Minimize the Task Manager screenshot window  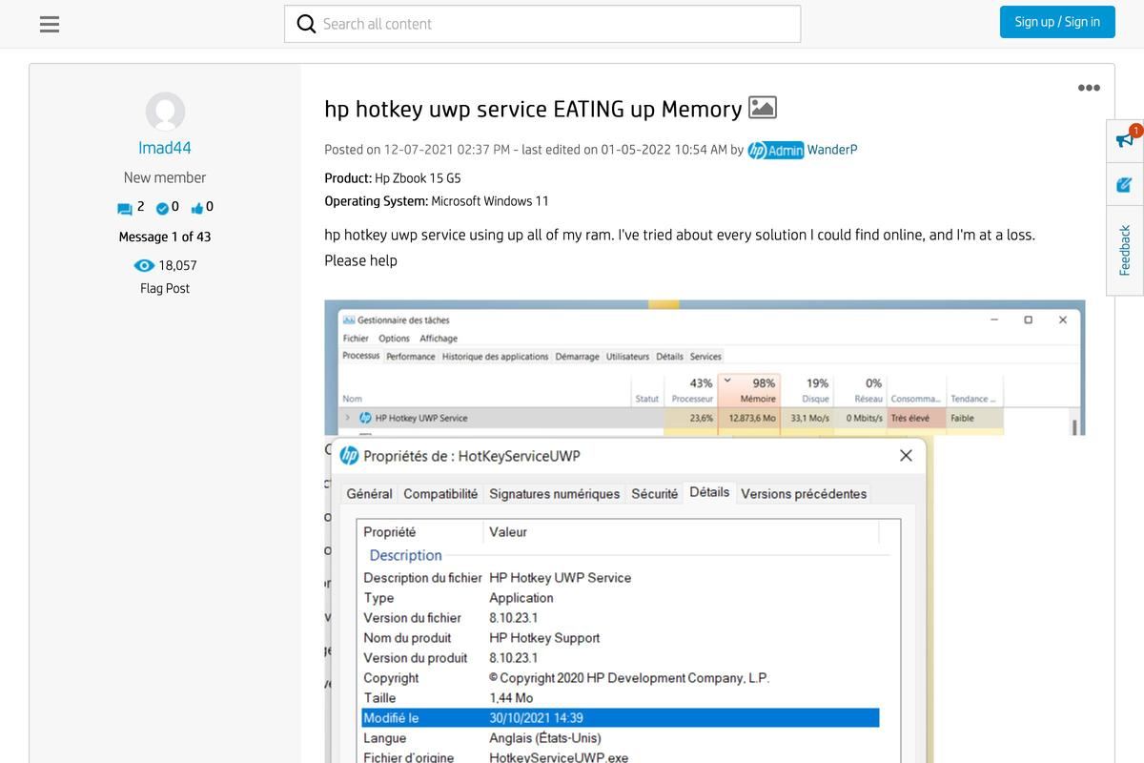994,320
